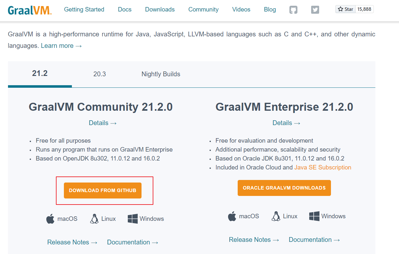Click the Linux label under Enterprise
The height and width of the screenshot is (254, 399).
click(x=290, y=216)
